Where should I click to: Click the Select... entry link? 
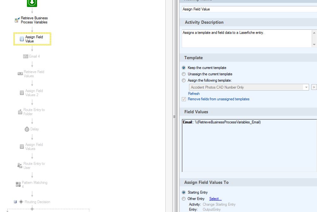[x=215, y=199]
